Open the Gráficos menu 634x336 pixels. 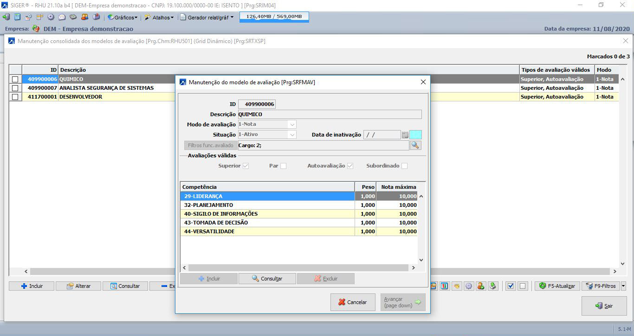[123, 17]
